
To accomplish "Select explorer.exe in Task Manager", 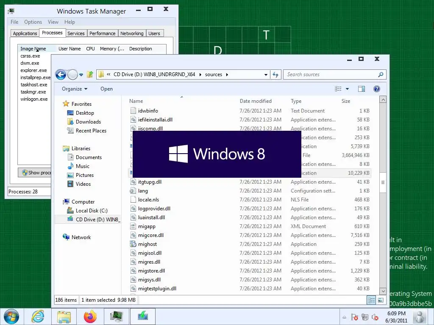I will (x=33, y=70).
